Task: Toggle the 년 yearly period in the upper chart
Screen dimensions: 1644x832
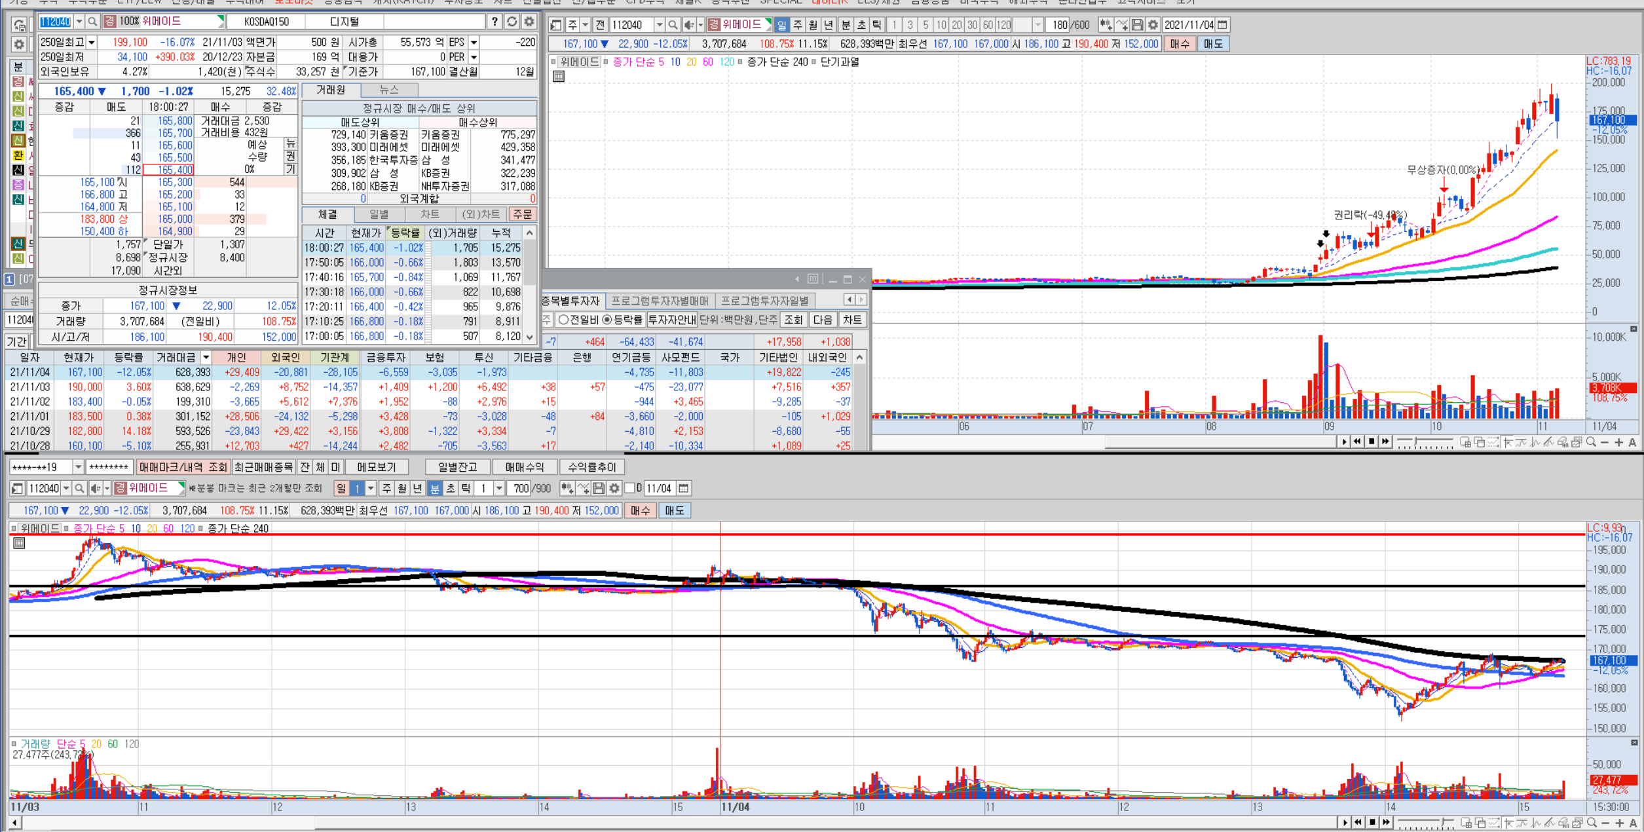Action: [x=829, y=25]
